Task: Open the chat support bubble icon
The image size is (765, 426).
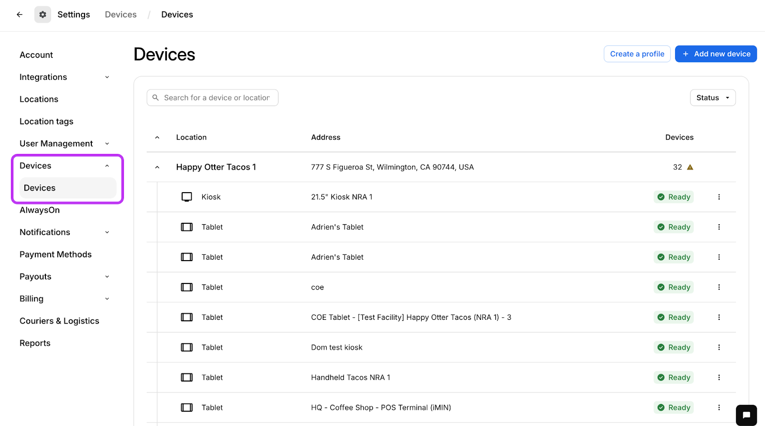Action: click(746, 415)
